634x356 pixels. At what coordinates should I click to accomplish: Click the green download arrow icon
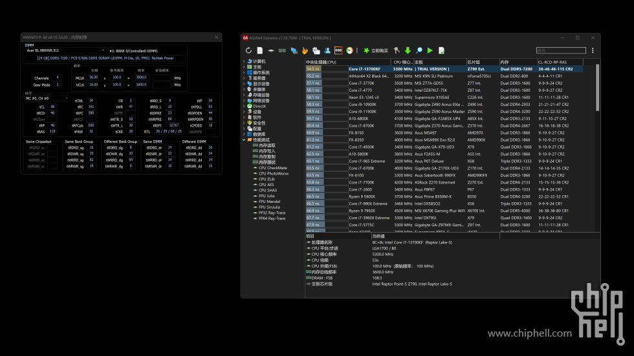[x=408, y=50]
